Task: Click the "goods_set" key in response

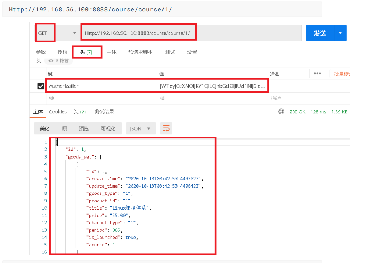Action: (x=80, y=157)
